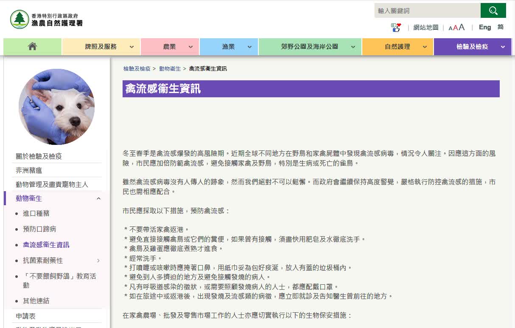Click the accessibility icon beside 網站地圖

point(396,28)
